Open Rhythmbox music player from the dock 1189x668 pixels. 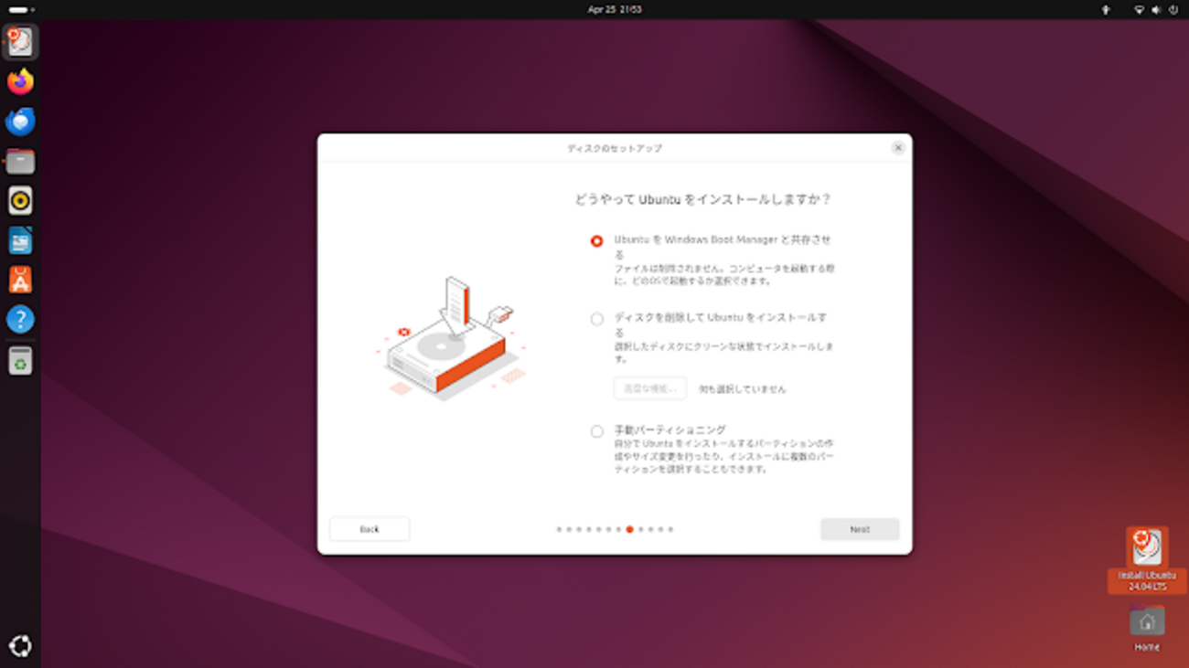pos(20,199)
